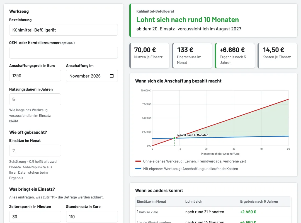Open the calendar picker icon for Anschaffung im

112,76
